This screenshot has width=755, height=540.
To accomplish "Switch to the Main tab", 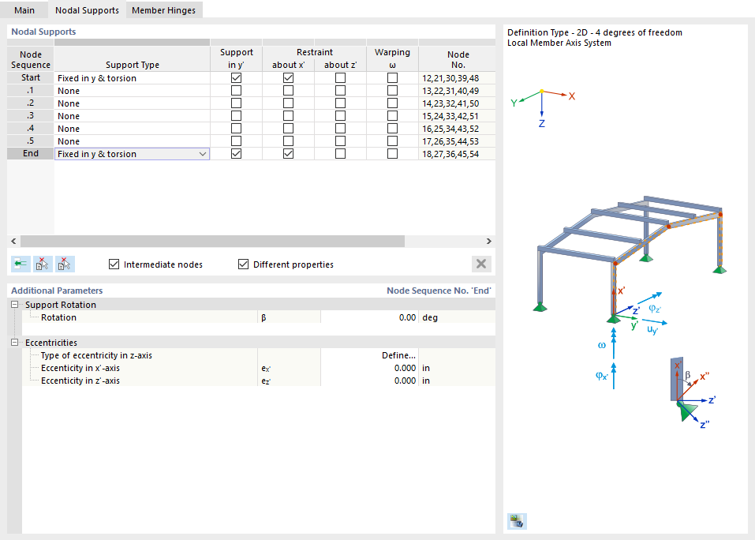I will coord(24,10).
